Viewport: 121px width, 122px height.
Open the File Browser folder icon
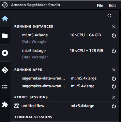point(5,36)
